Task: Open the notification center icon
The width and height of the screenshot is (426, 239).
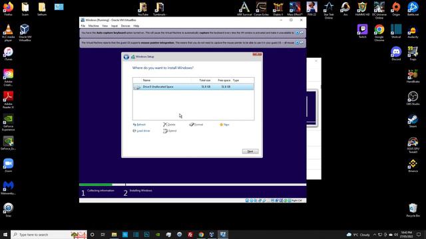Action: coord(419,234)
